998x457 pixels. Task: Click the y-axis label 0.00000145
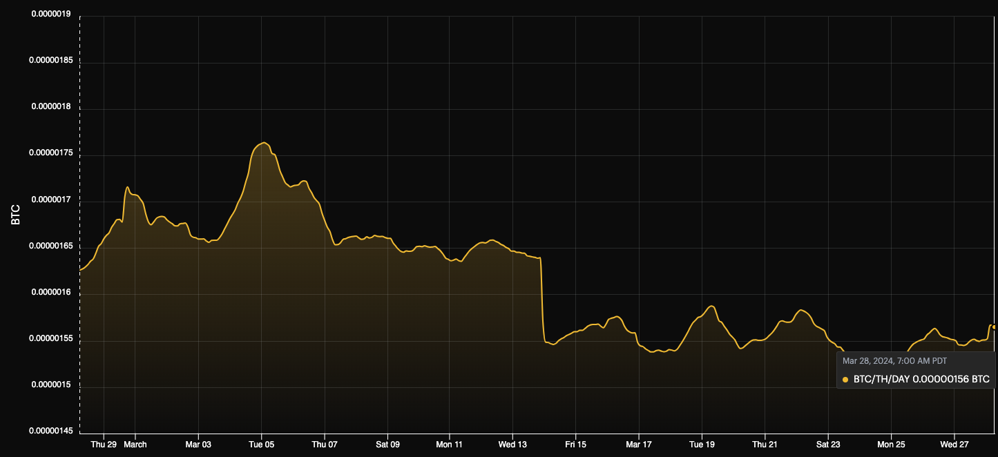pyautogui.click(x=50, y=431)
